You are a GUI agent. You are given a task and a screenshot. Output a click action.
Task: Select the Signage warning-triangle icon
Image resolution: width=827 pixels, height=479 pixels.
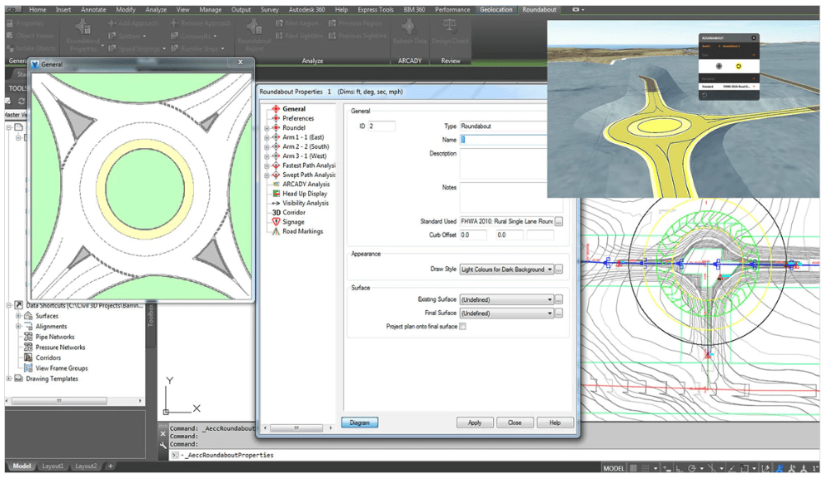coord(276,222)
